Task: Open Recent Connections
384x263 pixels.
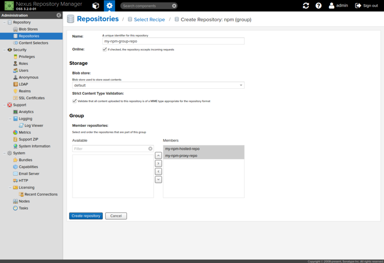Action: (x=41, y=194)
